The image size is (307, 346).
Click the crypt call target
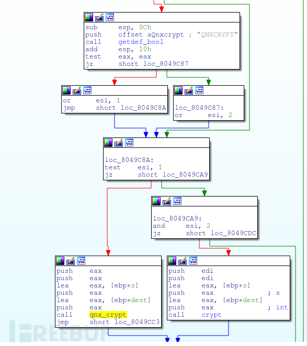pos(211,315)
